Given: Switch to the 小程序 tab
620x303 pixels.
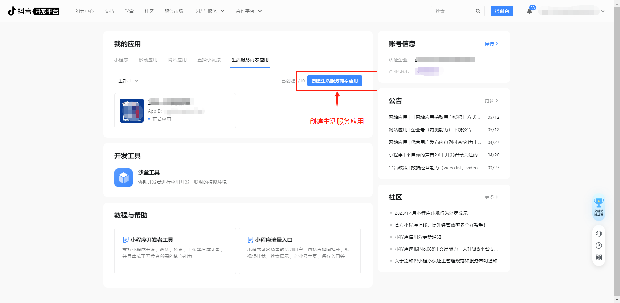Looking at the screenshot, I should (x=121, y=60).
